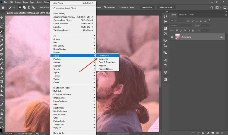Click the Select Subject button
Viewport: 228px width, 135px height.
pyautogui.click(x=147, y=7)
